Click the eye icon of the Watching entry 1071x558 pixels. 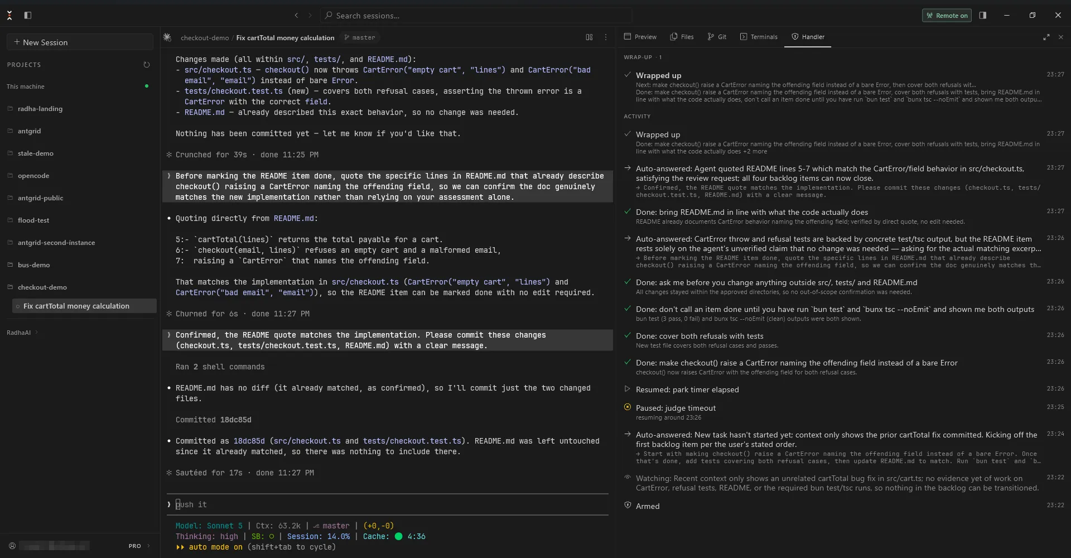click(x=628, y=478)
